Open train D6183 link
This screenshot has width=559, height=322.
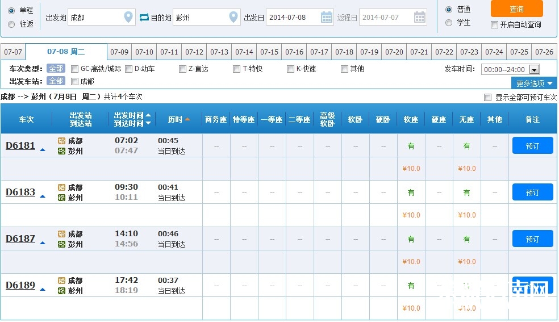pyautogui.click(x=20, y=193)
